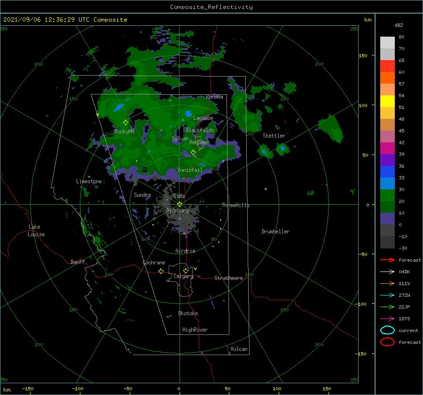The height and width of the screenshot is (395, 423).
Task: Click the red forecast ellipse icon
Action: (x=387, y=342)
